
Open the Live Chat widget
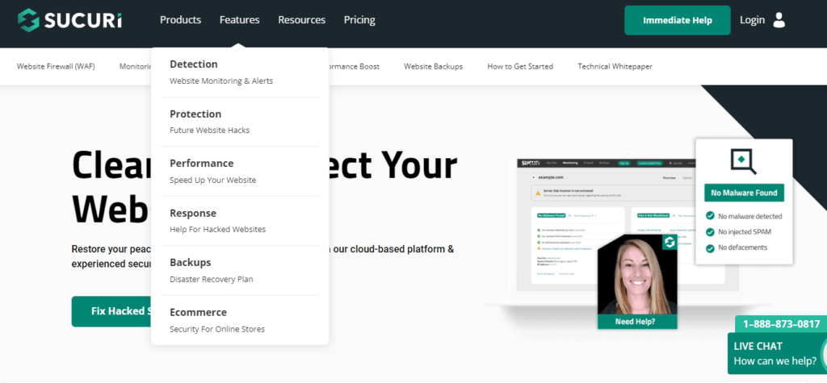pyautogui.click(x=777, y=353)
